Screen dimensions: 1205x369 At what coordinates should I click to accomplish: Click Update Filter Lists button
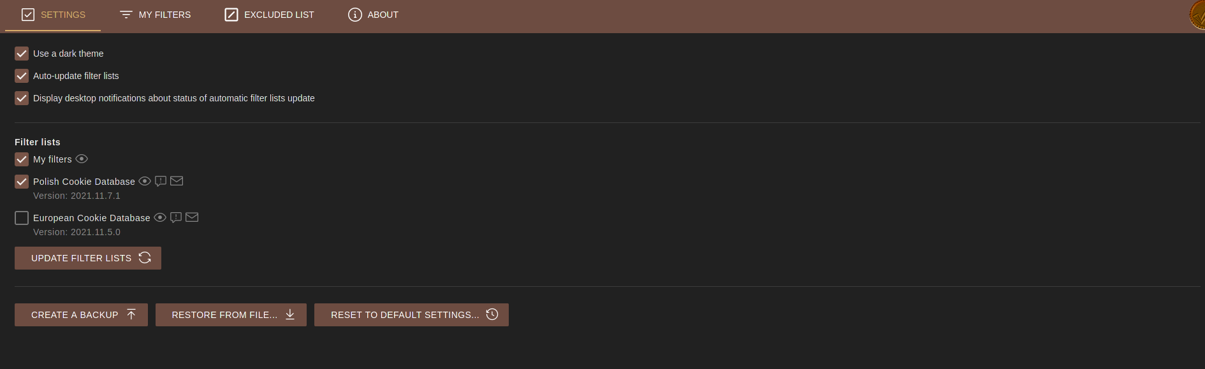(88, 258)
